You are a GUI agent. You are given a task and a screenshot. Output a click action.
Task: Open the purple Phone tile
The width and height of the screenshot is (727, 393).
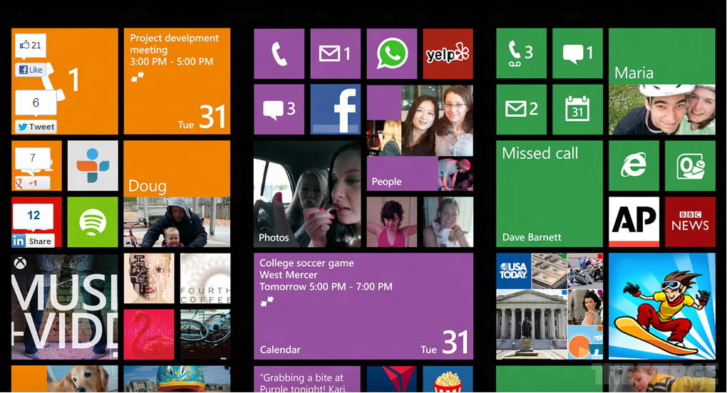coord(279,53)
